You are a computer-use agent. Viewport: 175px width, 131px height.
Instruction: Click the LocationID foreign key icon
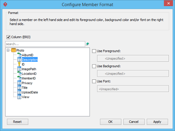click(19, 74)
